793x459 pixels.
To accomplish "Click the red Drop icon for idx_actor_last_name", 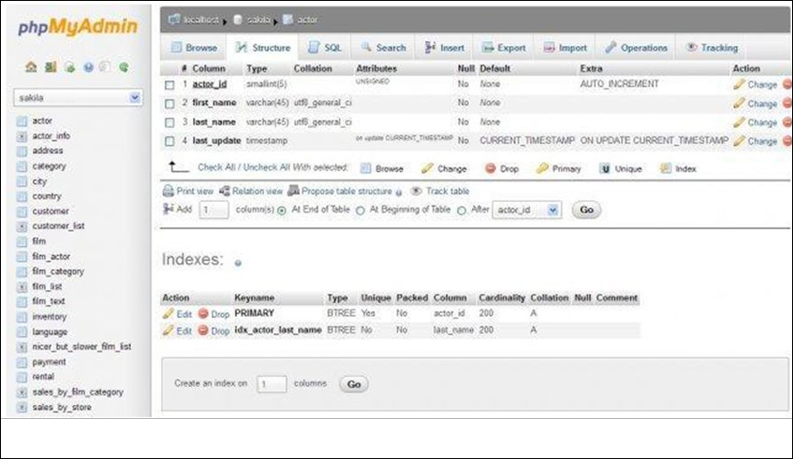I will (204, 330).
